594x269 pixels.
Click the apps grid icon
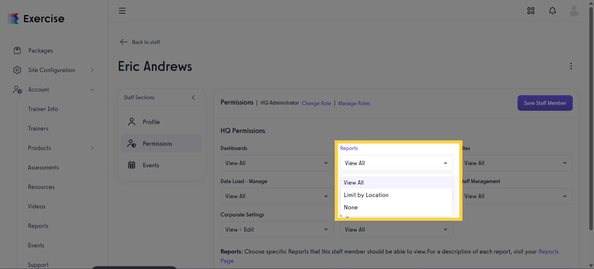531,11
